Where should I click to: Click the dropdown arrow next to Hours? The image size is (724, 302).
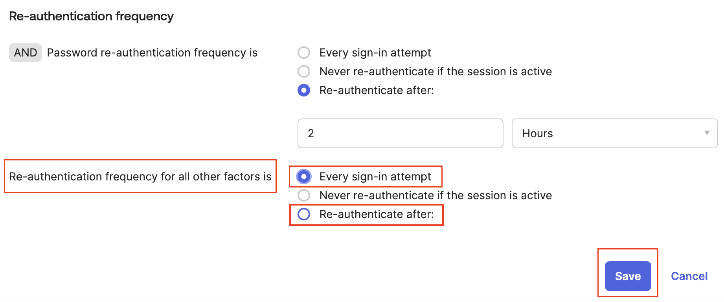(x=707, y=133)
